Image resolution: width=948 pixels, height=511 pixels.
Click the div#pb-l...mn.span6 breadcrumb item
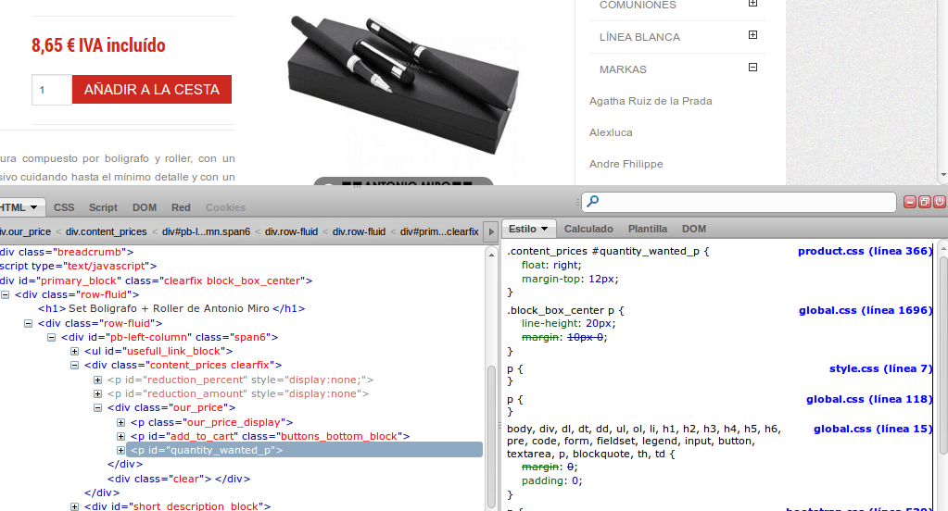point(206,231)
